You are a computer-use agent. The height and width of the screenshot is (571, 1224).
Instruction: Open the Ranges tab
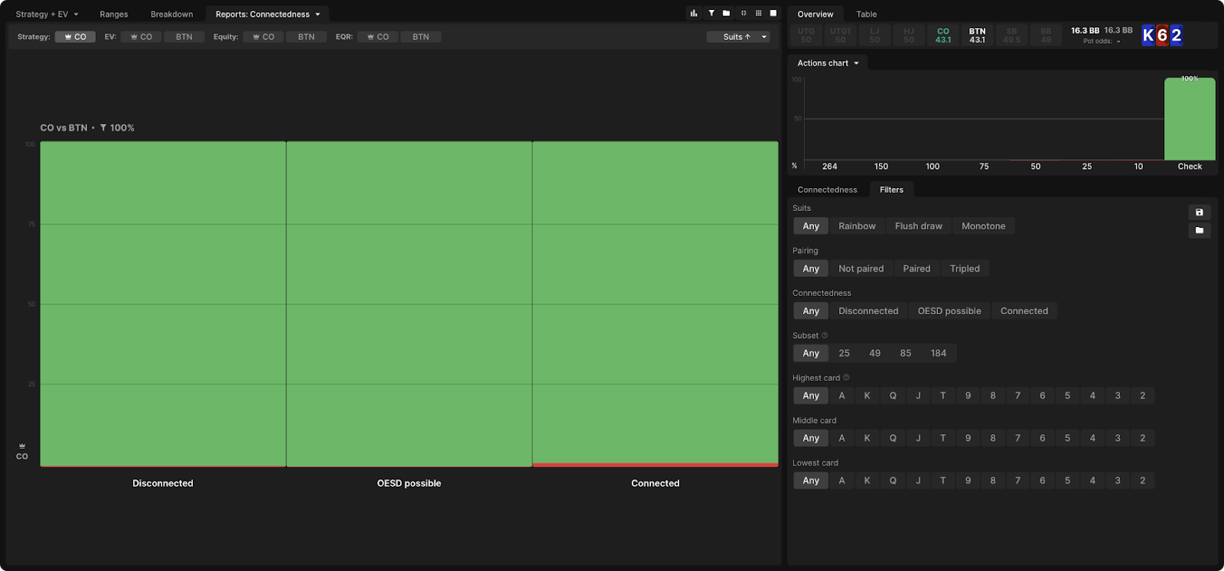click(x=113, y=15)
